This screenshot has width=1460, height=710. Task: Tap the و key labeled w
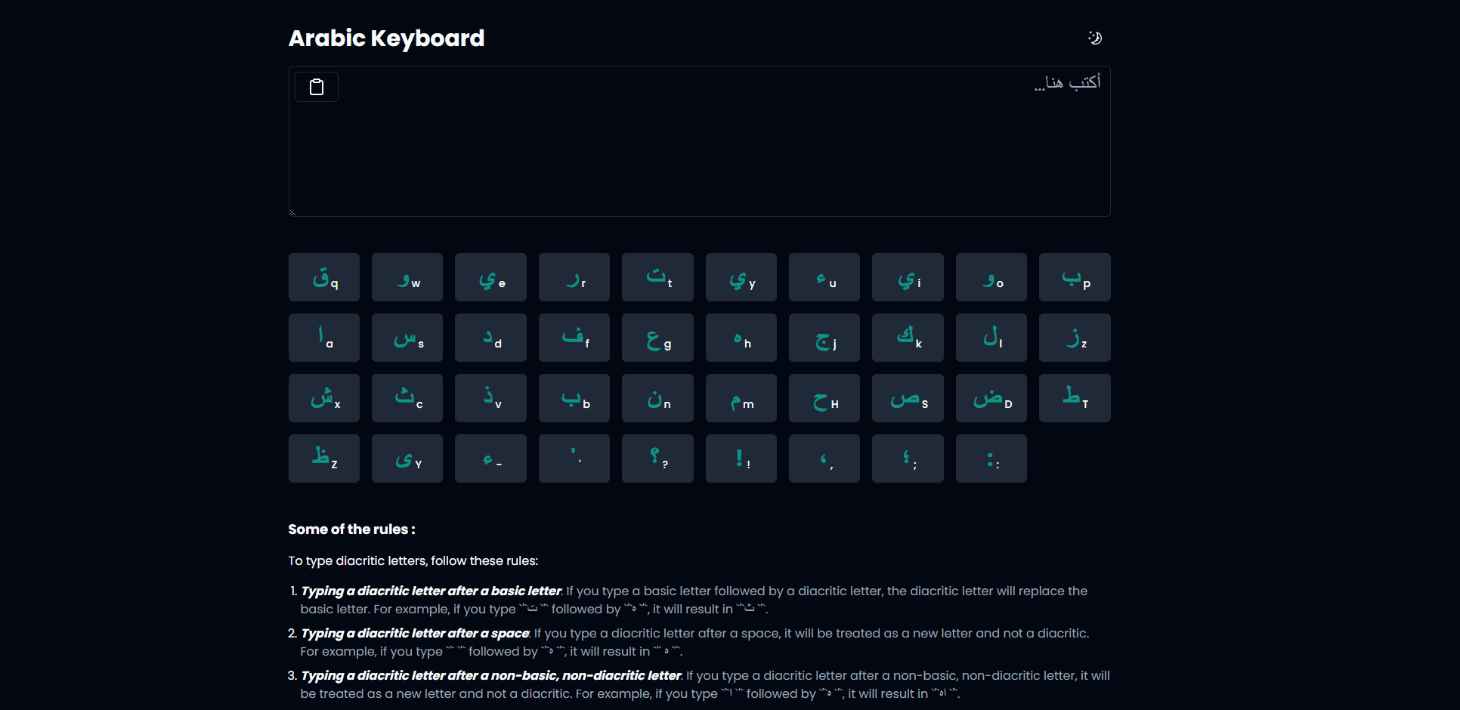coord(407,277)
